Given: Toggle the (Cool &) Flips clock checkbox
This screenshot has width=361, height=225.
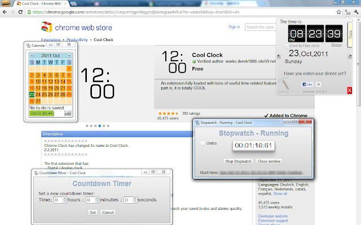Looking at the screenshot, I should (x=287, y=46).
